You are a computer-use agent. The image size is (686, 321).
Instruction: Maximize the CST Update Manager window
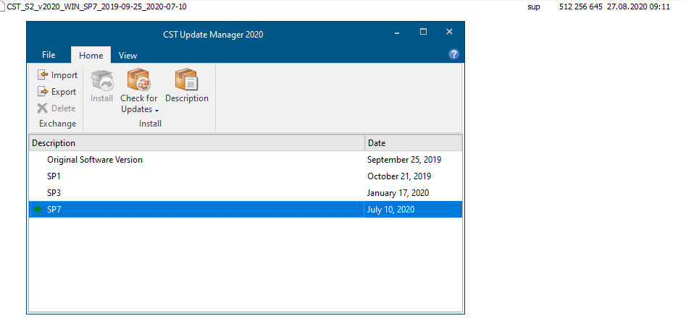423,32
